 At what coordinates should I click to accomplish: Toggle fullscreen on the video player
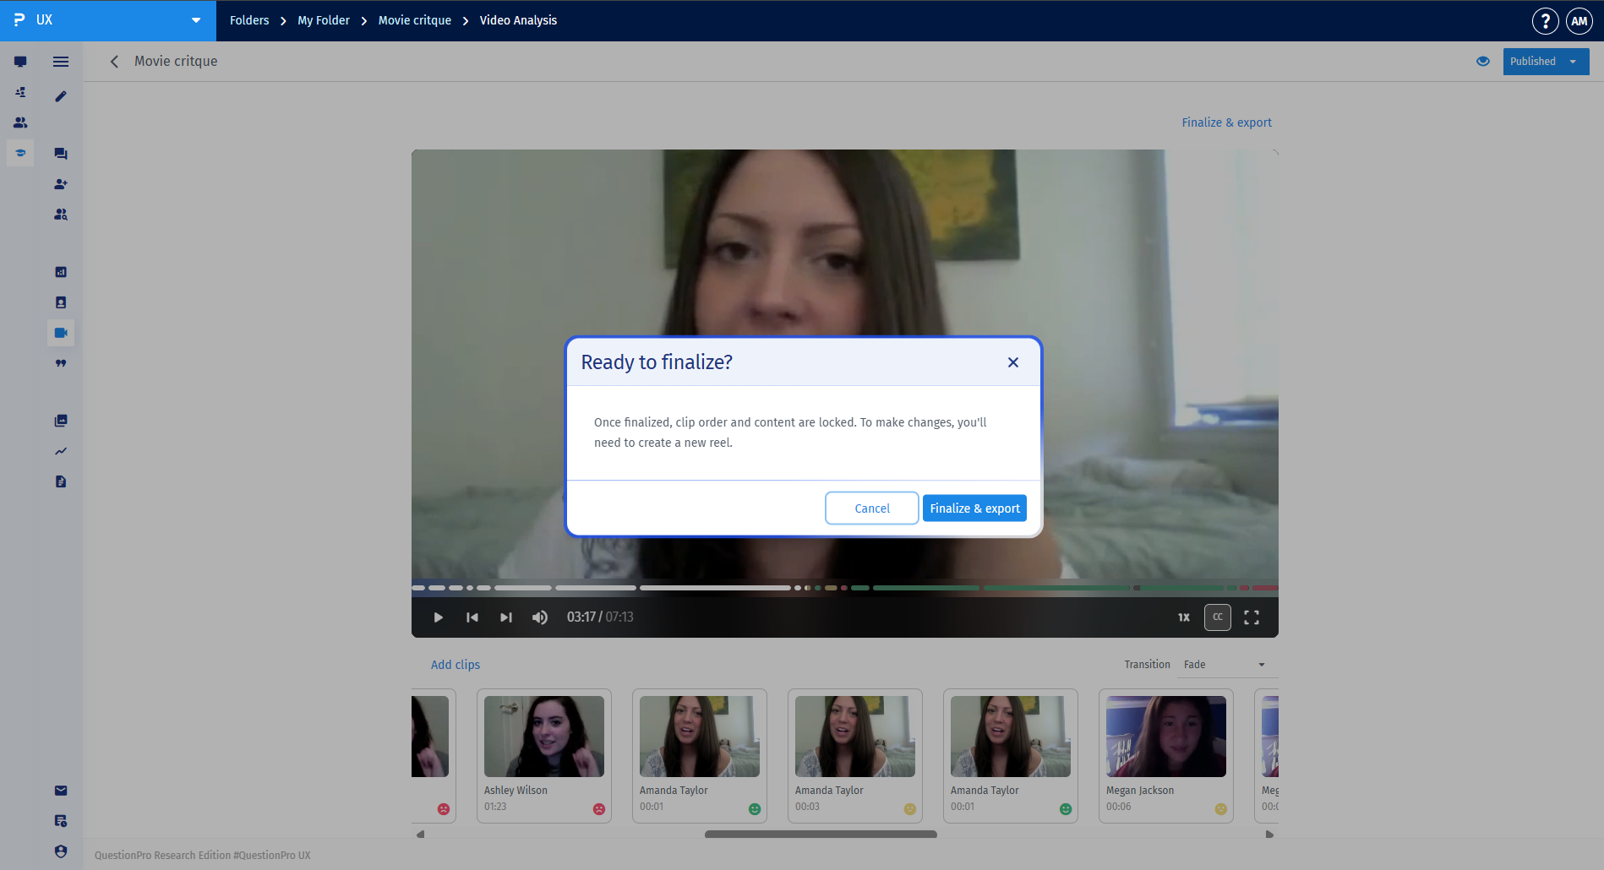1252,617
